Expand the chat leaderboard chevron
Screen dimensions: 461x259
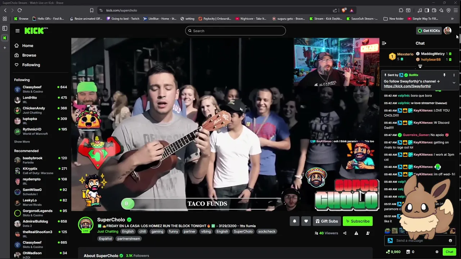click(x=420, y=67)
